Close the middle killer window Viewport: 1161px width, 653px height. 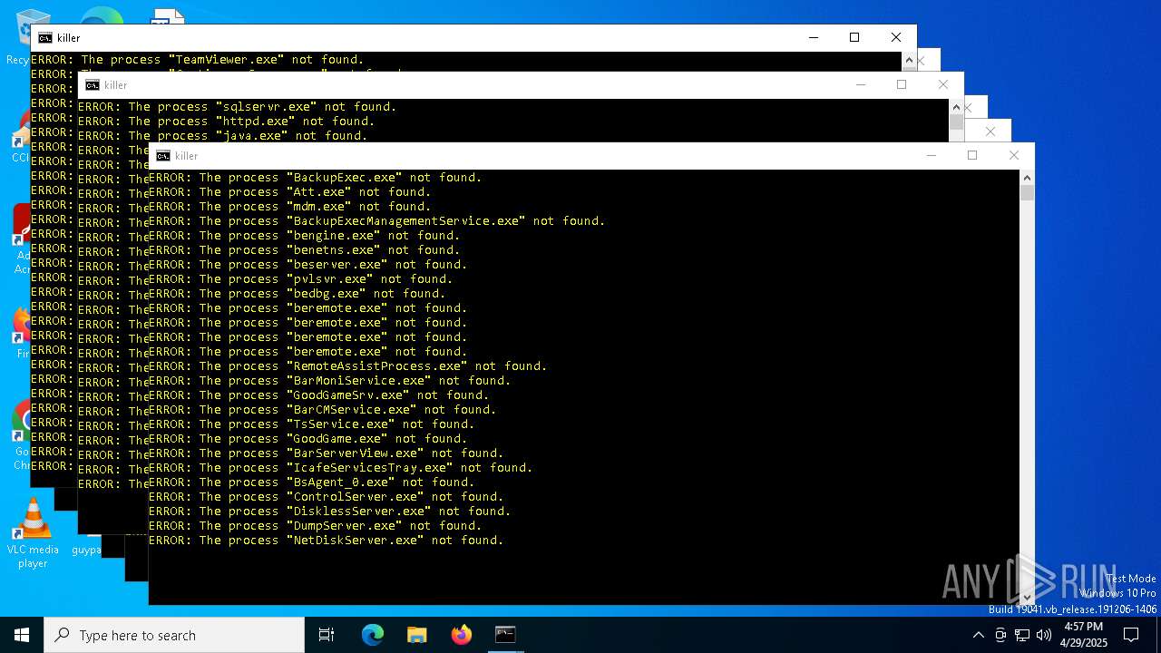943,85
